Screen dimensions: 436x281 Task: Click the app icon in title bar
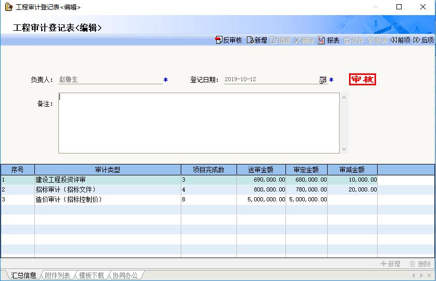(x=8, y=7)
